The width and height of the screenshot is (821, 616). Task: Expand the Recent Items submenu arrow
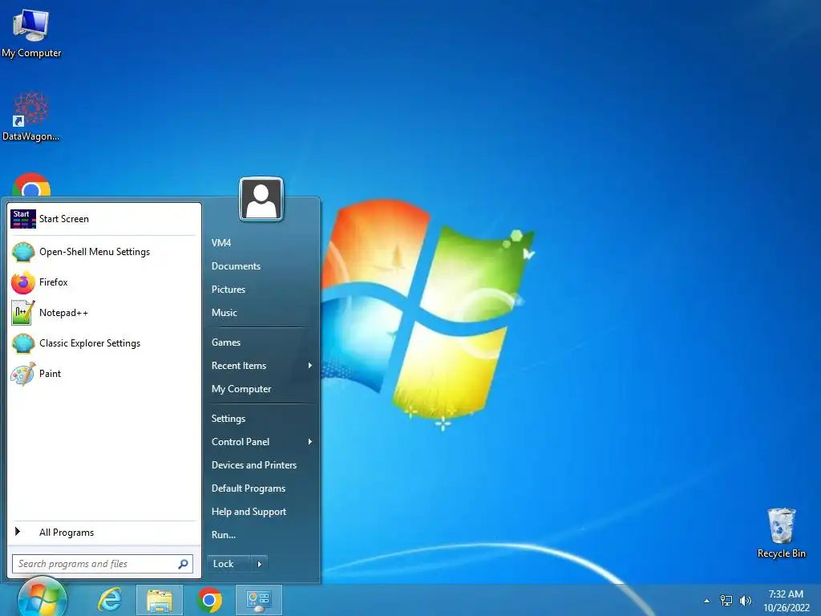(310, 366)
